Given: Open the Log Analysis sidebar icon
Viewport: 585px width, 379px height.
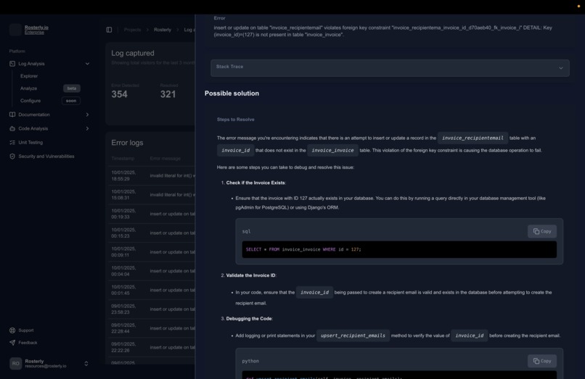Looking at the screenshot, I should pos(12,64).
